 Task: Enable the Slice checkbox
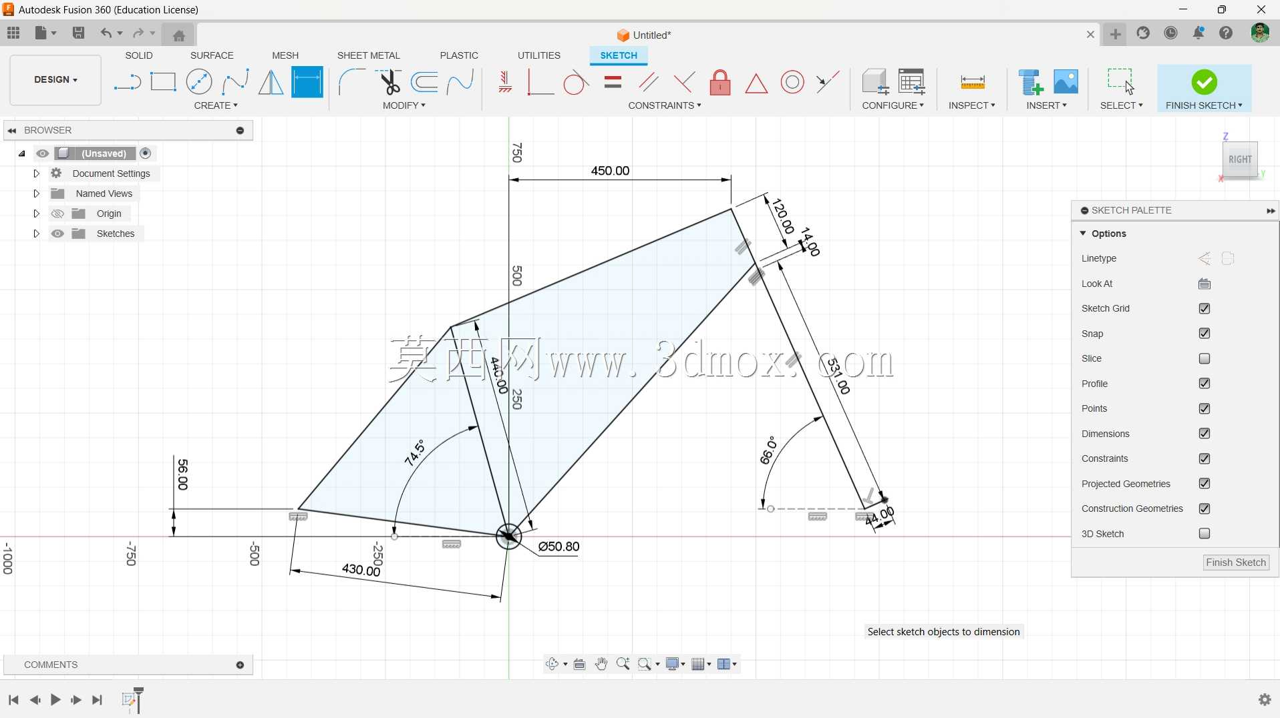tap(1205, 358)
